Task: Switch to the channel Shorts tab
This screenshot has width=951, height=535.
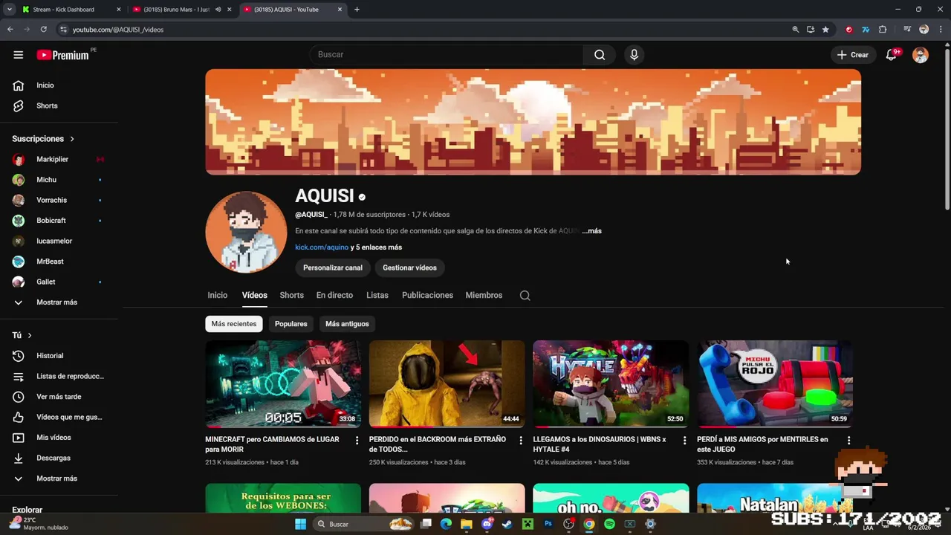Action: 291,295
